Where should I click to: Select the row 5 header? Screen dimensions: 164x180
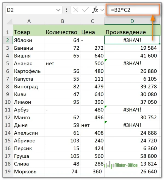click(x=8, y=63)
